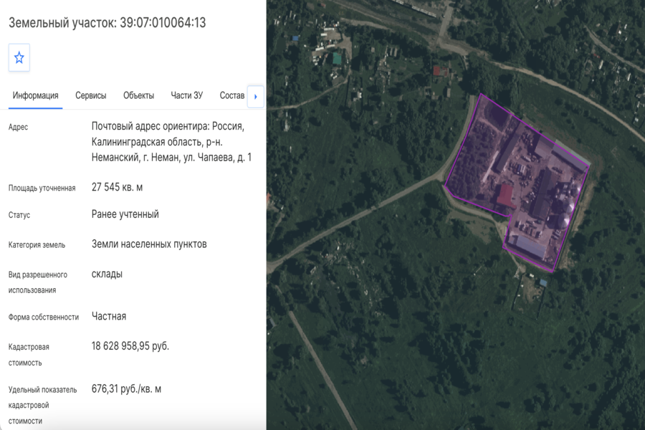Add the land plot to favorites via the star icon
Image resolution: width=645 pixels, height=430 pixels.
[19, 57]
